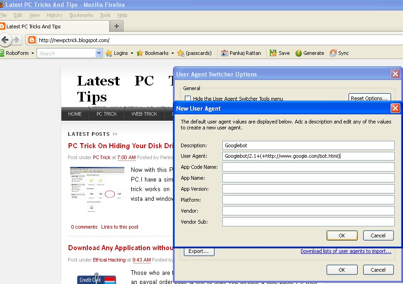The width and height of the screenshot is (403, 284).
Task: Open the RoboForm dropdown arrow
Action: click(x=32, y=53)
